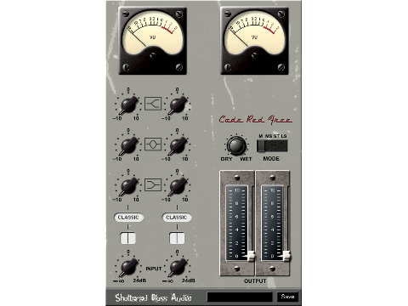Click the Shattered Glass Audio logo
The image size is (408, 306).
pos(153,297)
